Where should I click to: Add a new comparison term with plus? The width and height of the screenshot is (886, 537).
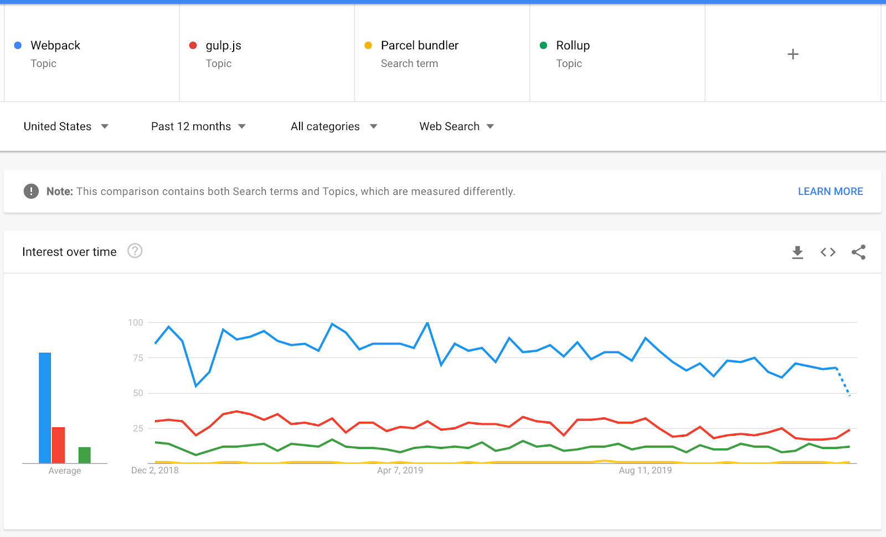point(792,53)
